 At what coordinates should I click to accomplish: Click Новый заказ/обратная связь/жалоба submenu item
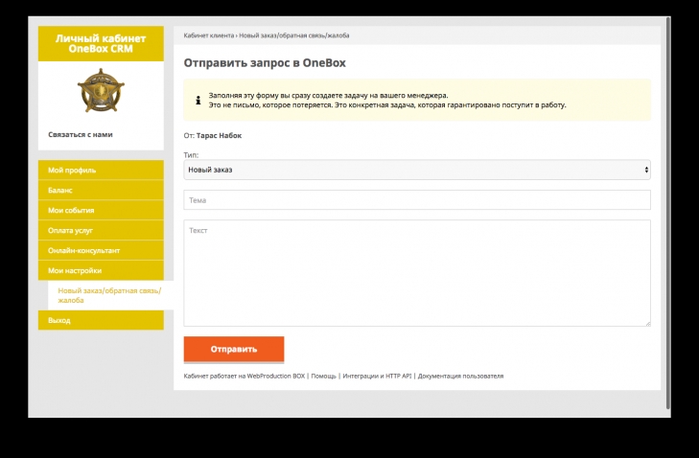[x=108, y=294]
